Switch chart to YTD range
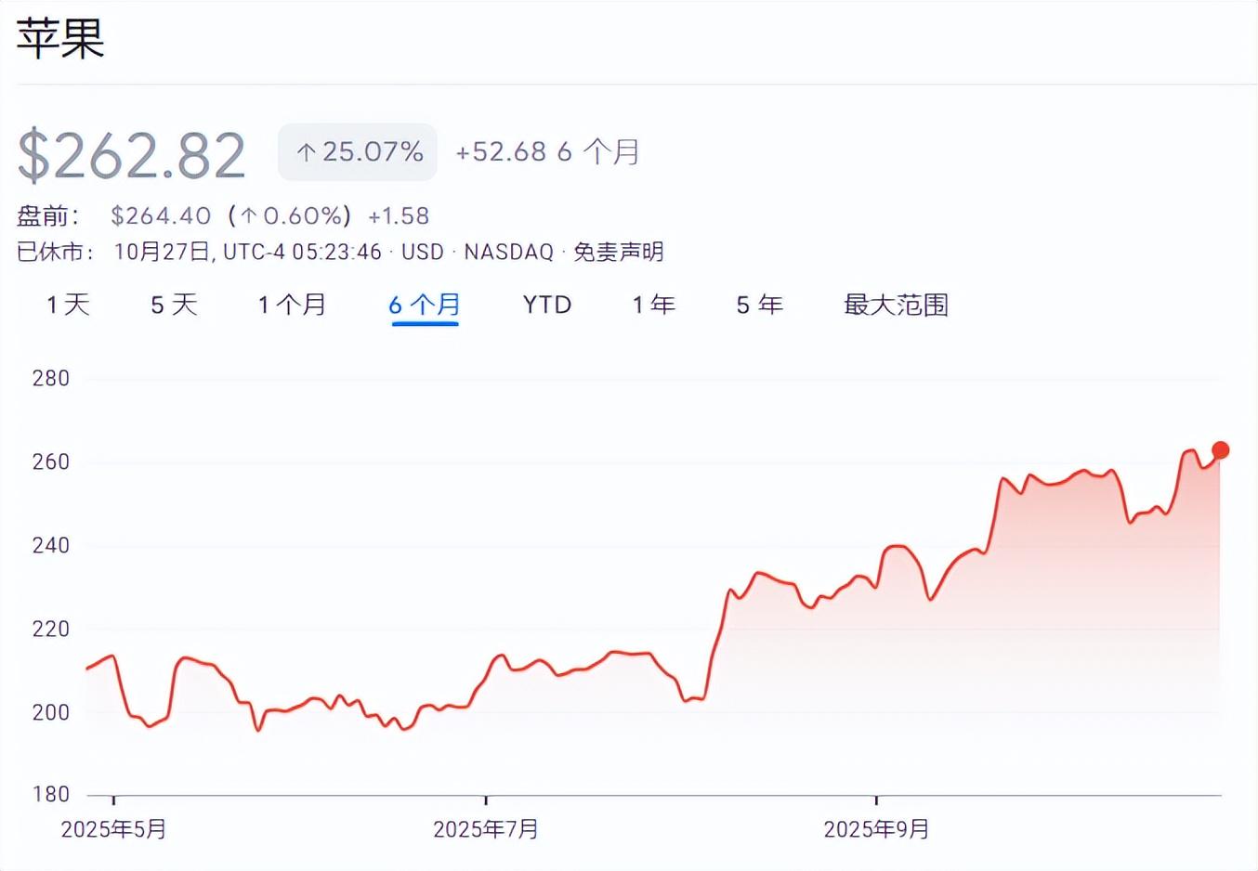Image resolution: width=1258 pixels, height=871 pixels. click(546, 305)
